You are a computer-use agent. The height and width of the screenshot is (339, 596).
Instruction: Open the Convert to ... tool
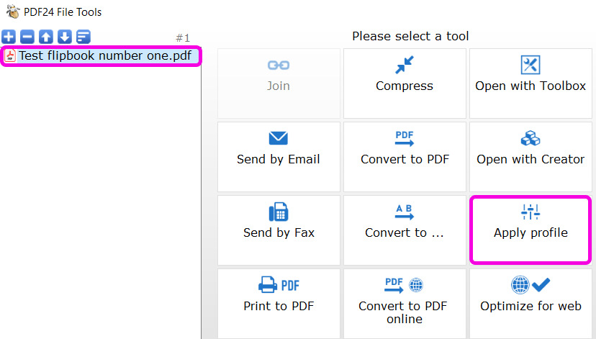click(x=405, y=230)
